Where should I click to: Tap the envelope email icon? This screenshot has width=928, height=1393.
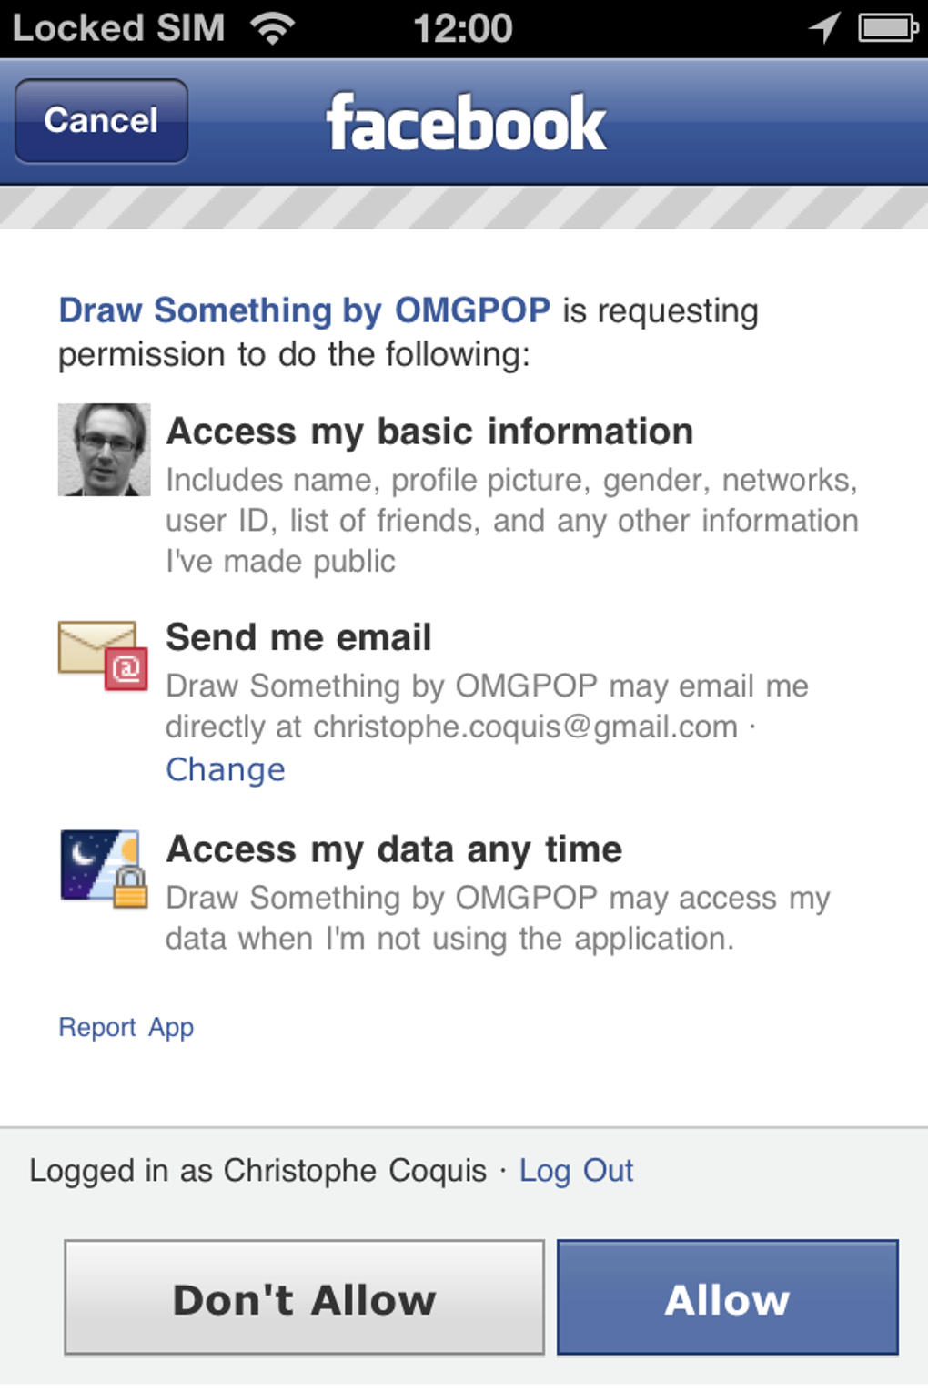(103, 655)
